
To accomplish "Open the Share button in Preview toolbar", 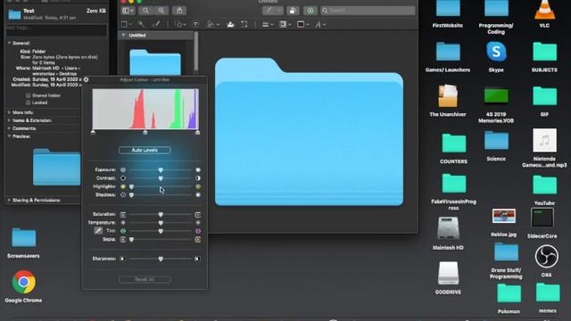I will [x=179, y=11].
